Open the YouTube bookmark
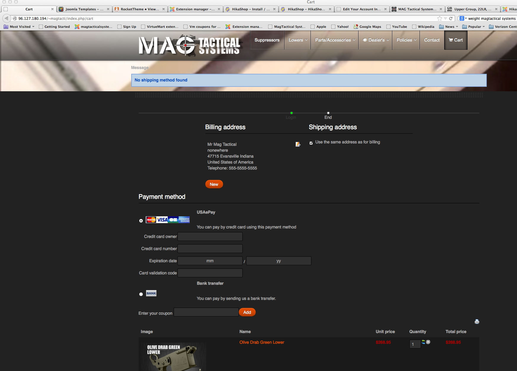Screen dimensions: 517x371 (397, 27)
